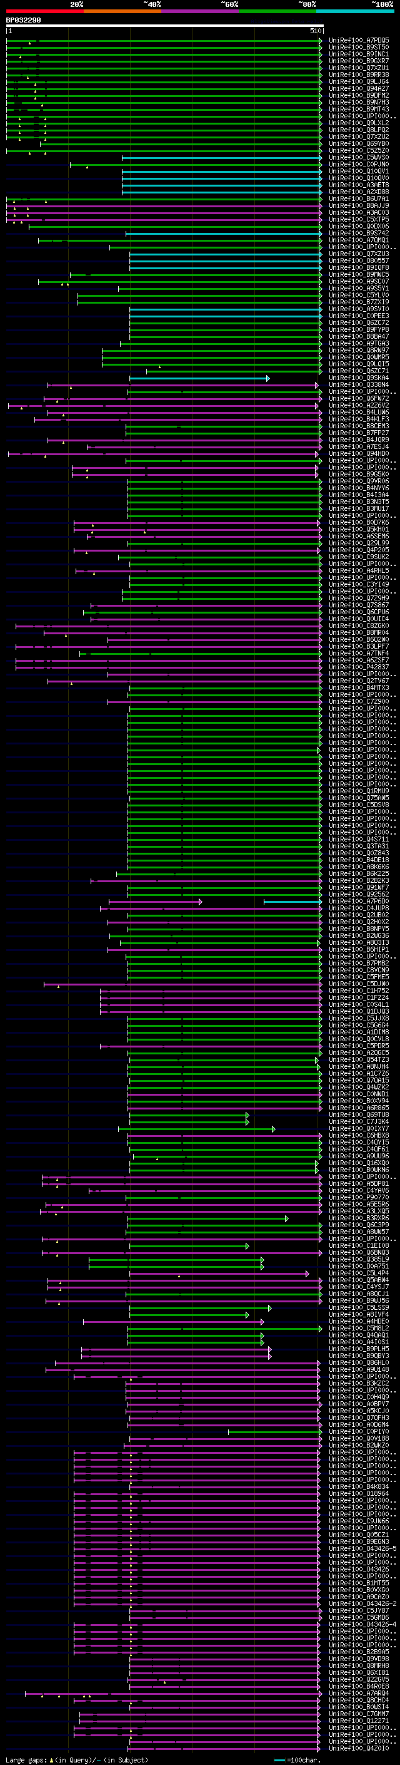Select UniRef100_Q0IXY7 label
Image resolution: width=400 pixels, height=1765 pixels.
[x=359, y=1128]
